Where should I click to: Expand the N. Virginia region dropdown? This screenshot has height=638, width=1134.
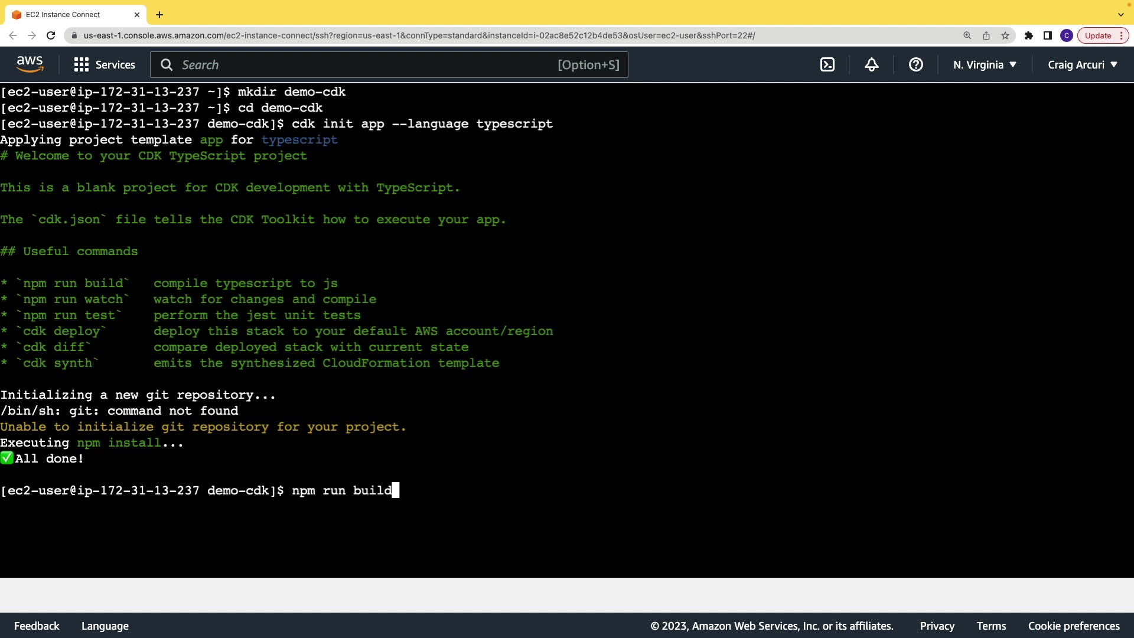[x=985, y=65]
